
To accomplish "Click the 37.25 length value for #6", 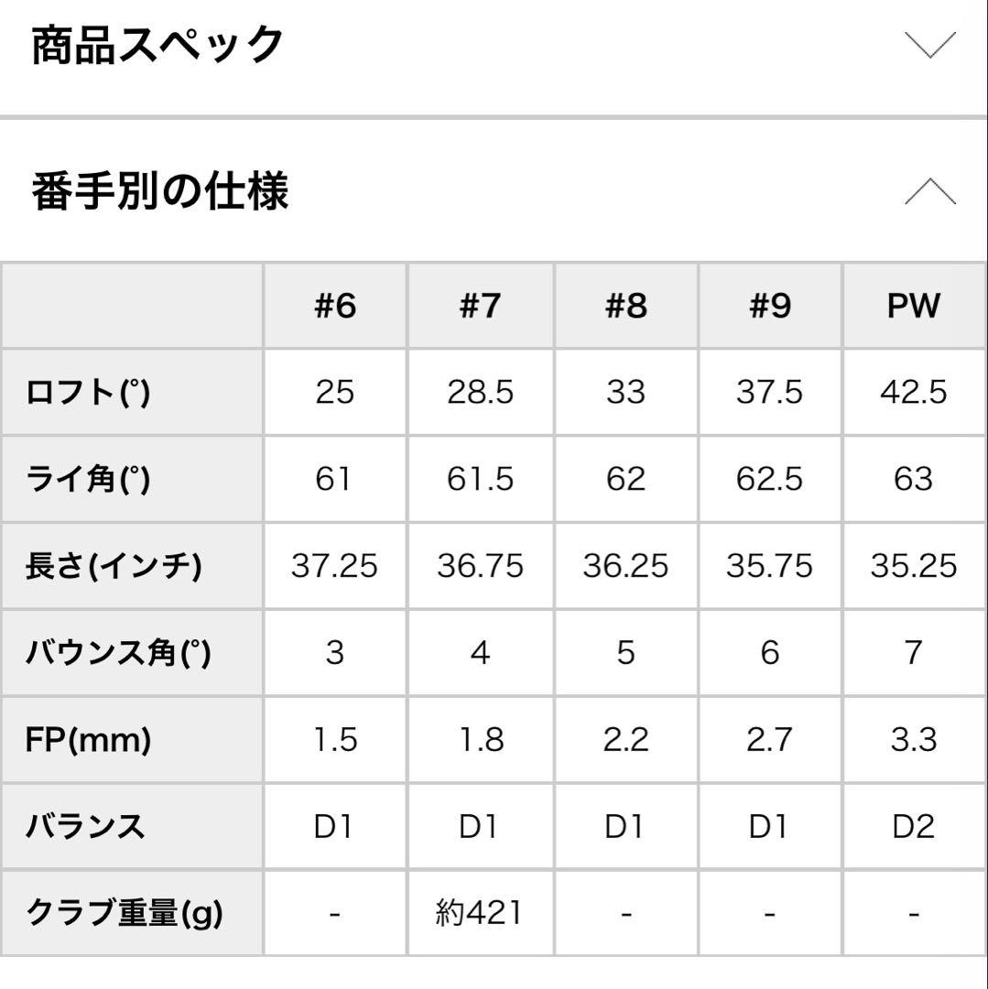I will (334, 567).
